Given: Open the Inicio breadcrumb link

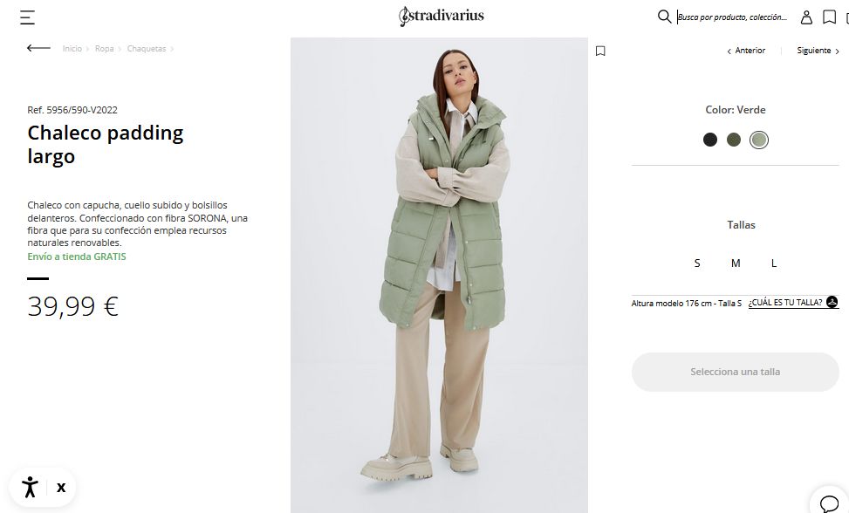Looking at the screenshot, I should 72,49.
